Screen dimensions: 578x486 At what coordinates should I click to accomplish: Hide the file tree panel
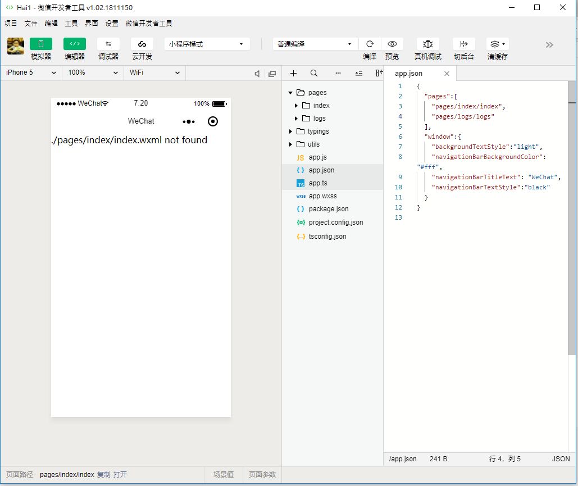tap(379, 73)
